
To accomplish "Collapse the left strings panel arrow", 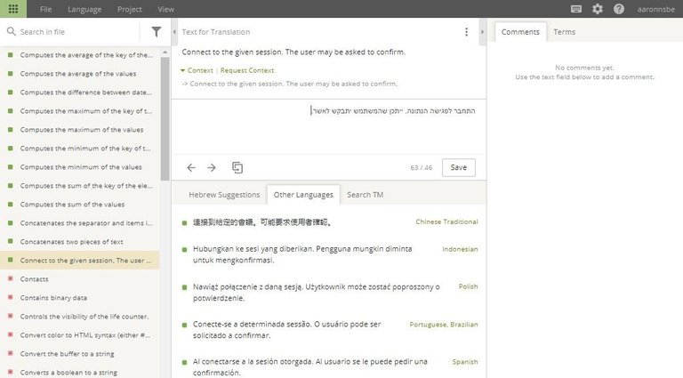I will click(x=174, y=32).
